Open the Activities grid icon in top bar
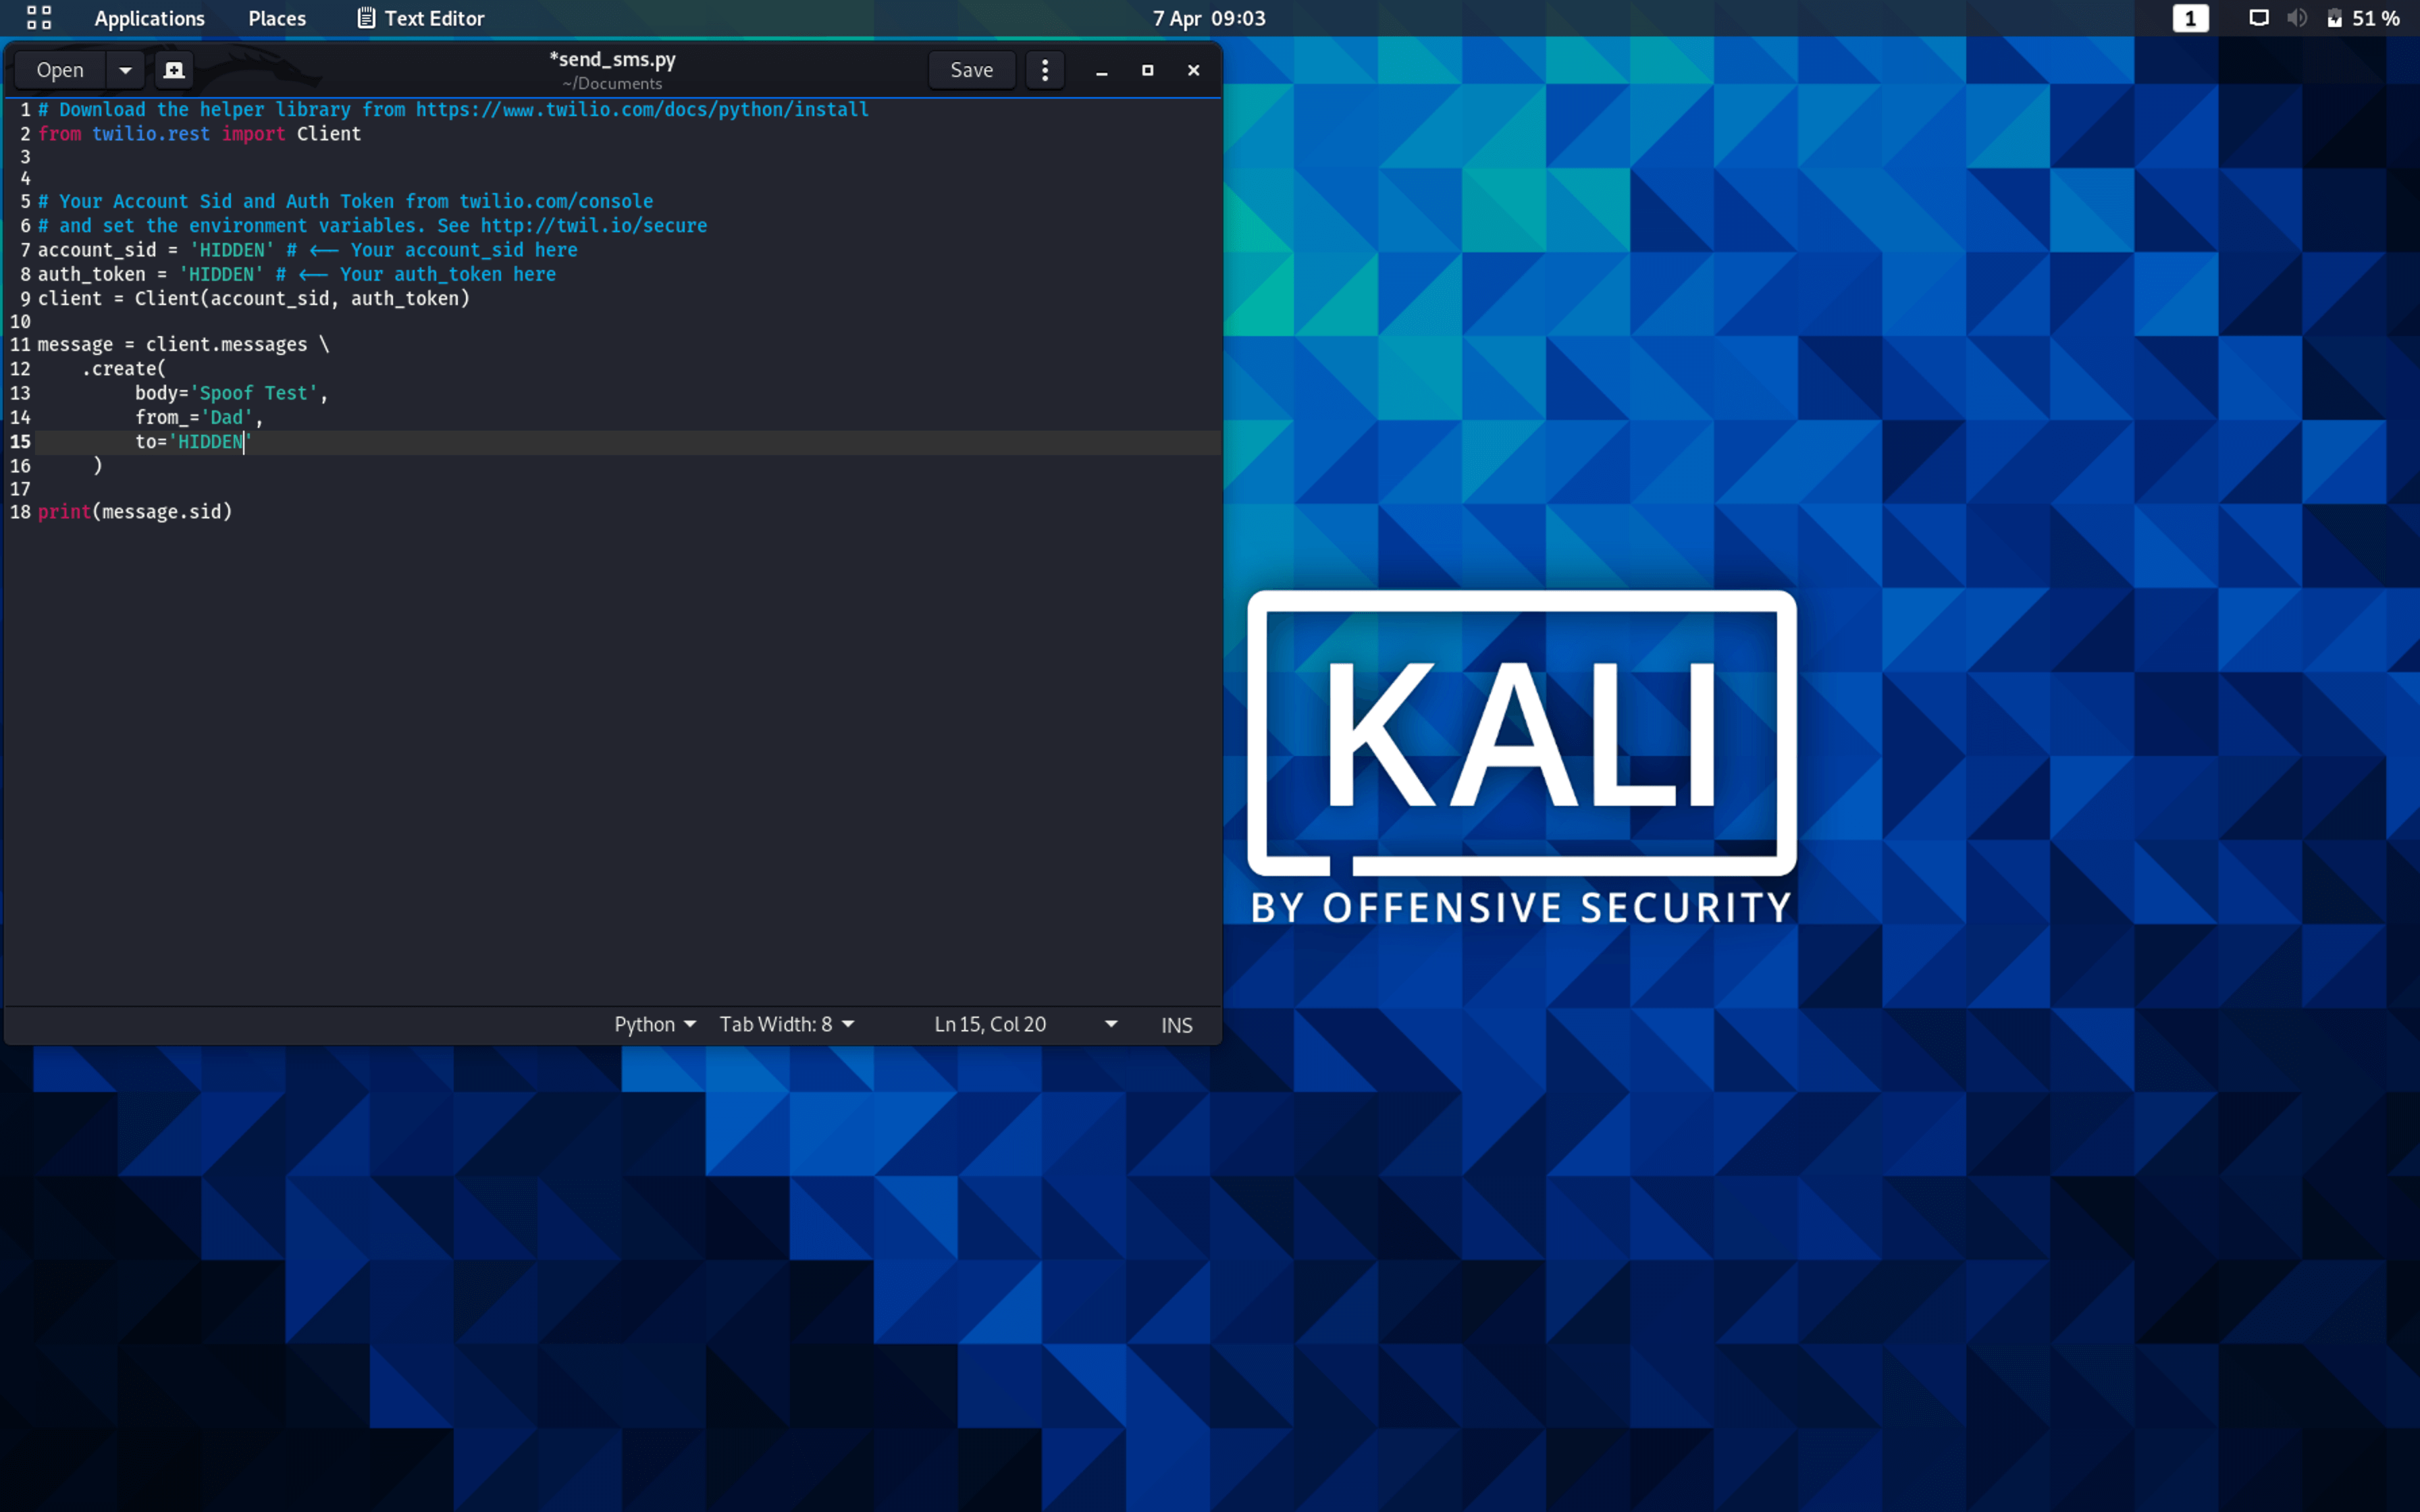2420x1512 pixels. coord(39,18)
